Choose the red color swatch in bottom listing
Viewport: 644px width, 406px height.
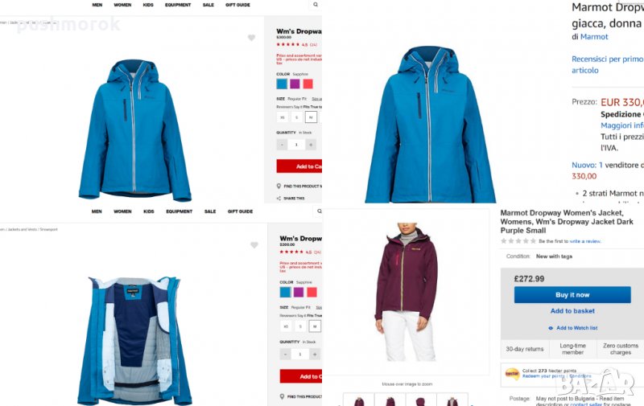[312, 292]
